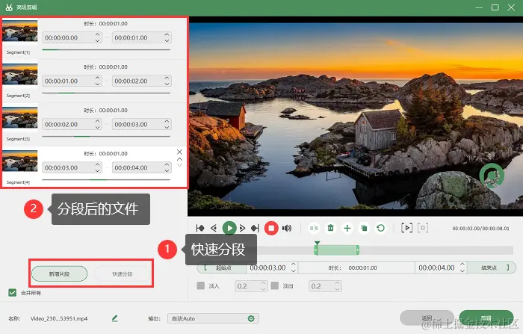Select the Segment[3] thumbnail

click(x=20, y=117)
